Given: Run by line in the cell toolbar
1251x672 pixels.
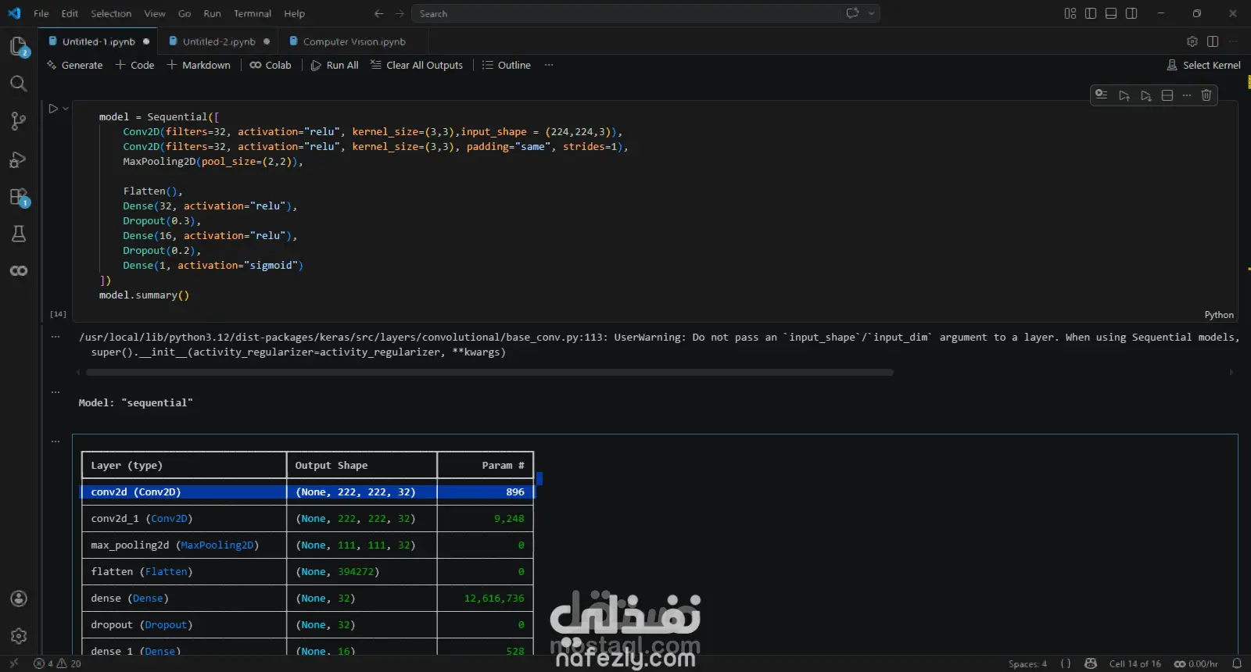Looking at the screenshot, I should click(x=1102, y=95).
